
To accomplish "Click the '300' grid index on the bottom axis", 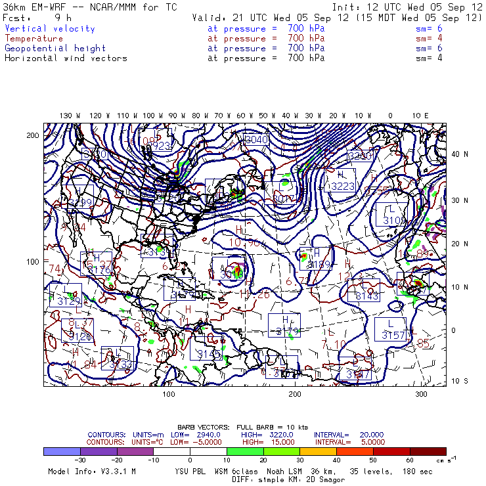I will pyautogui.click(x=421, y=394).
